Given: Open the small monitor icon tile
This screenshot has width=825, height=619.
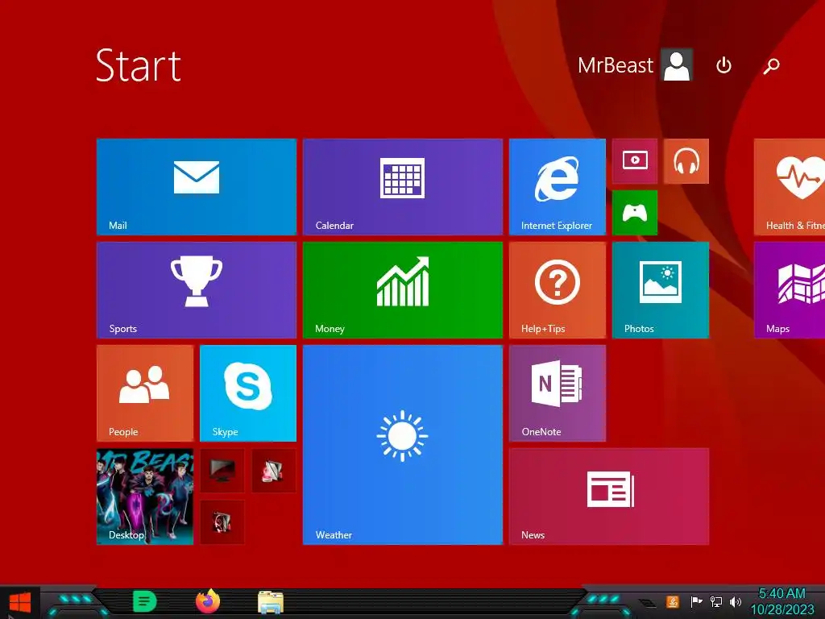Looking at the screenshot, I should (222, 471).
